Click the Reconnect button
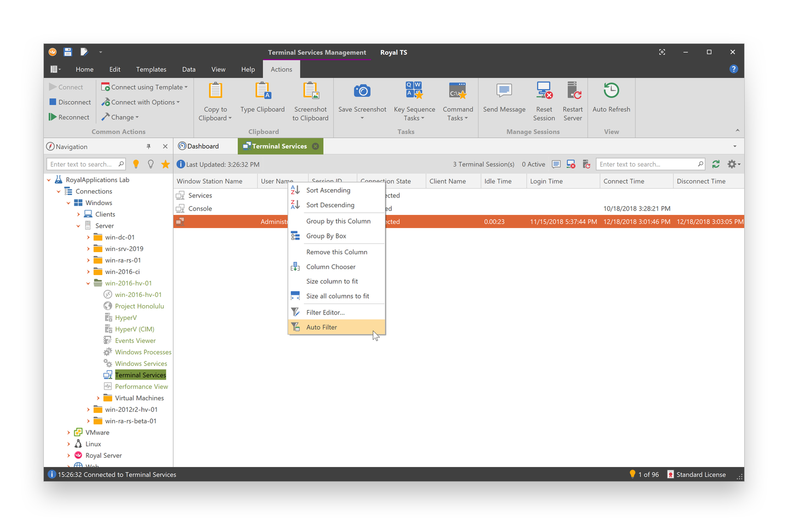This screenshot has width=788, height=525. click(69, 117)
